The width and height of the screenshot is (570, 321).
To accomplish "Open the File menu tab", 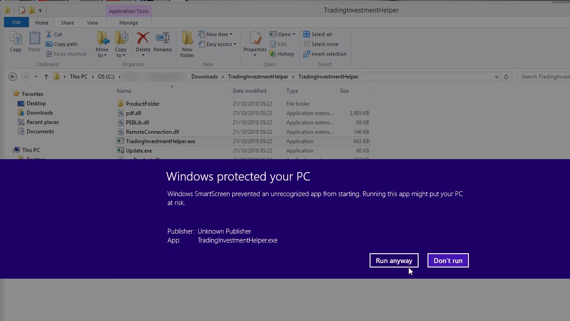I will click(x=16, y=22).
